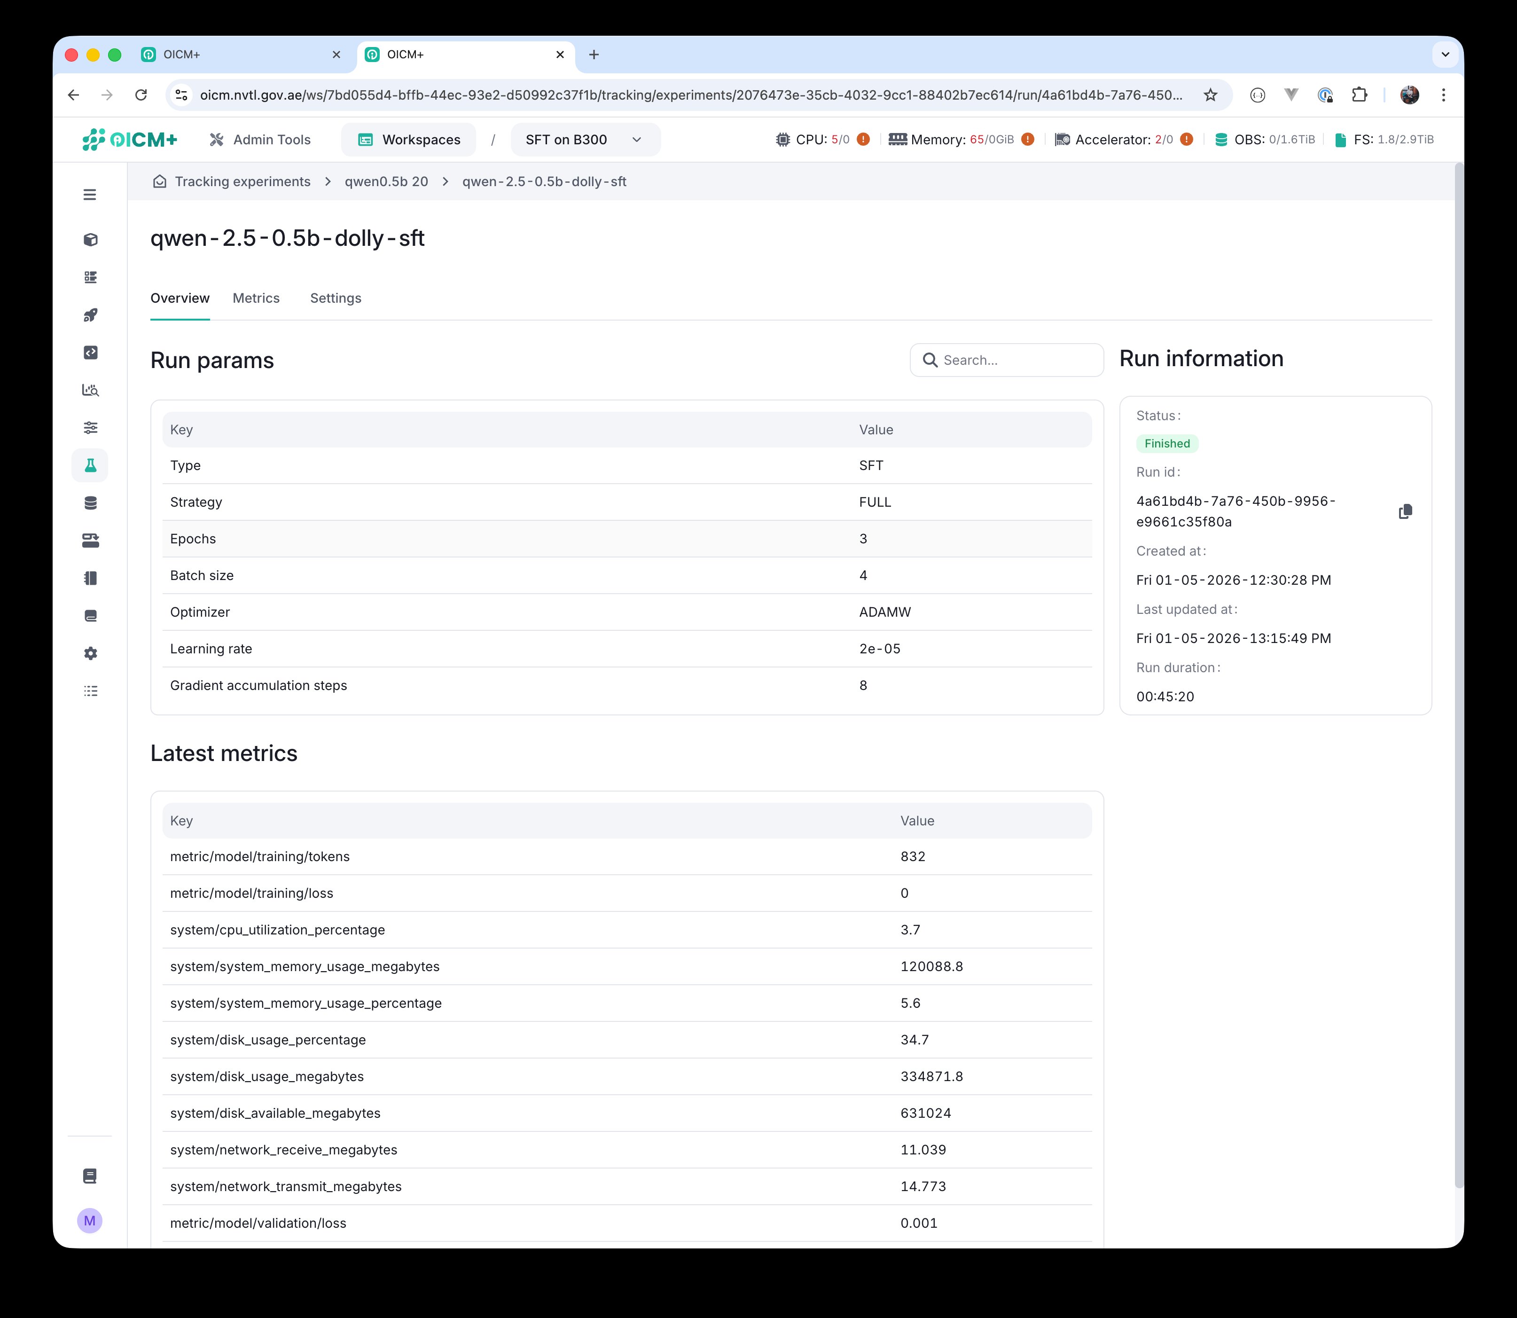The width and height of the screenshot is (1517, 1318).
Task: Click the Gradient accumulation steps row key
Action: [x=258, y=685]
